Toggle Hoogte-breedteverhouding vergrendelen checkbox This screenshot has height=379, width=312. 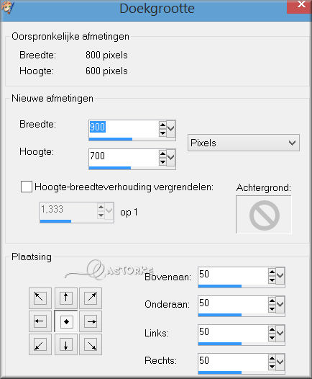(x=27, y=187)
